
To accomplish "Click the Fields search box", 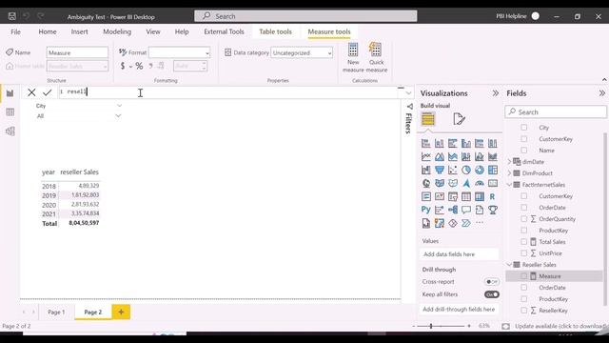I will [556, 112].
